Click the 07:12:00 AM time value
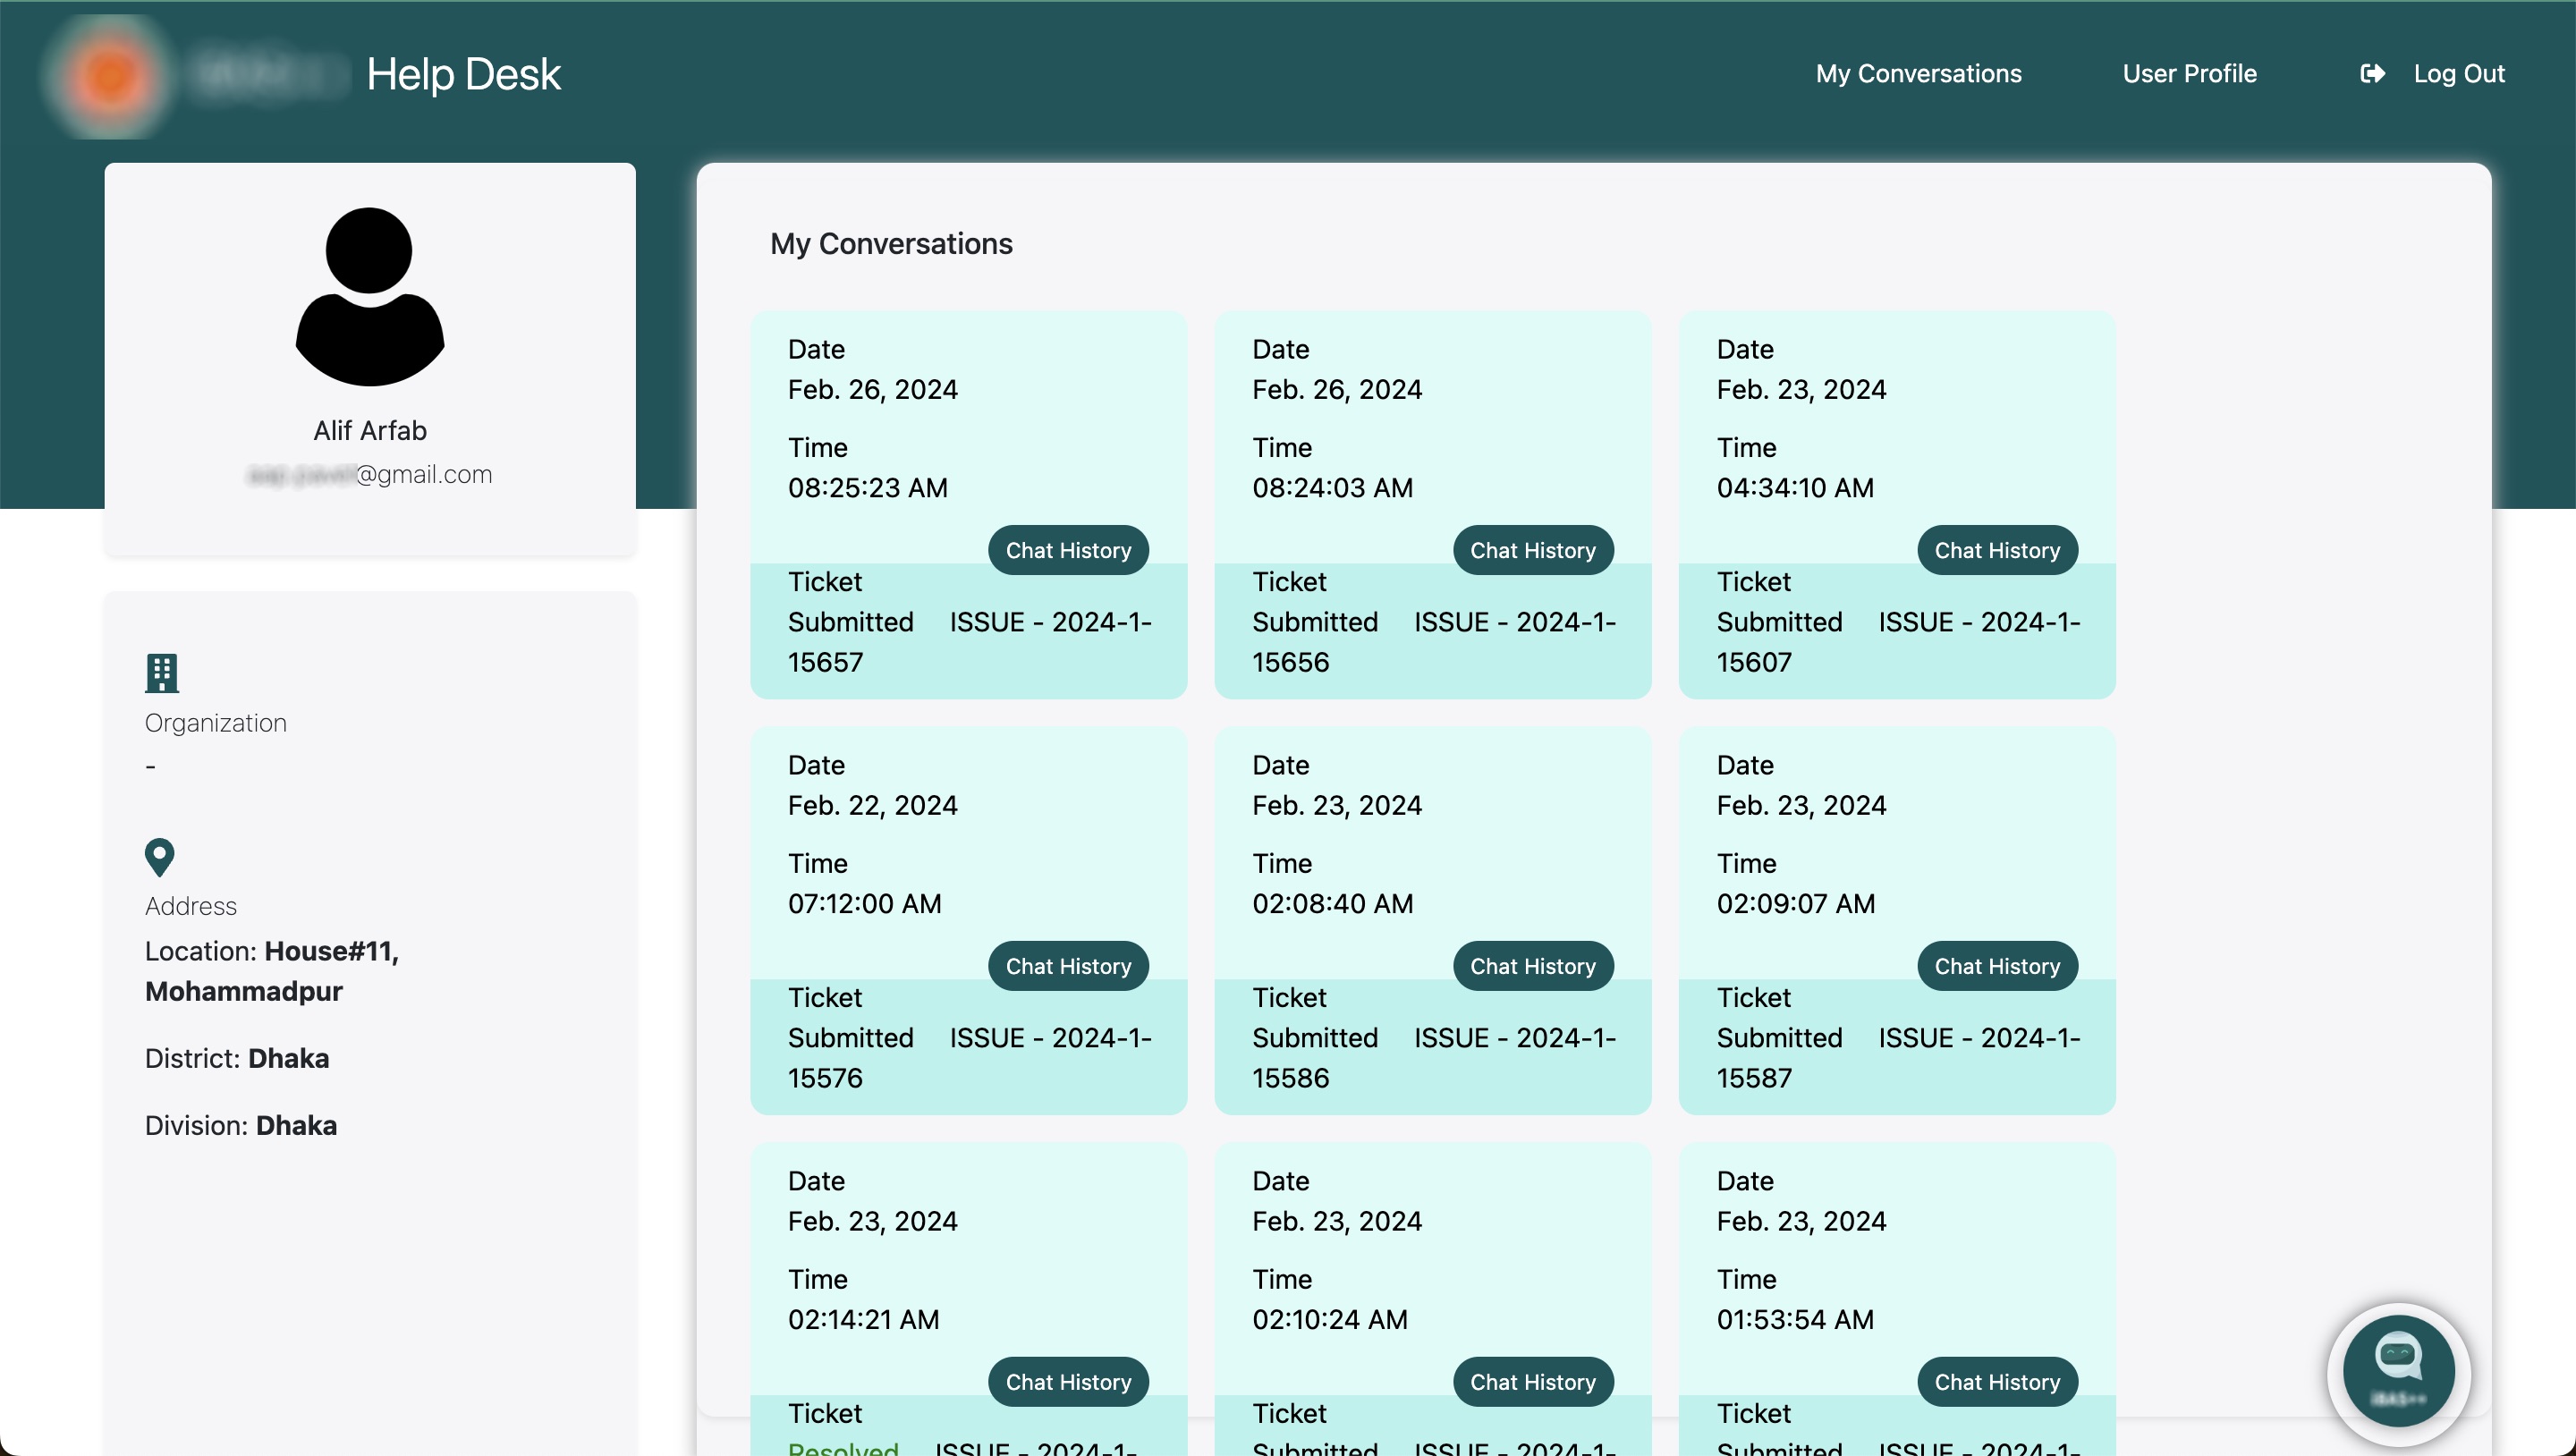Screen dimensions: 2576x1456 (864, 904)
